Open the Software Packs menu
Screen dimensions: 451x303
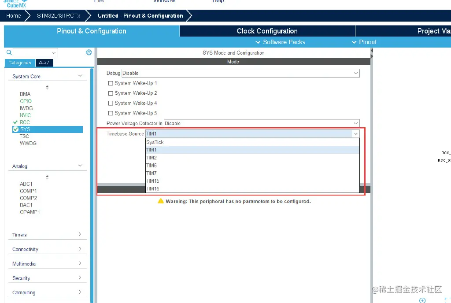(281, 42)
